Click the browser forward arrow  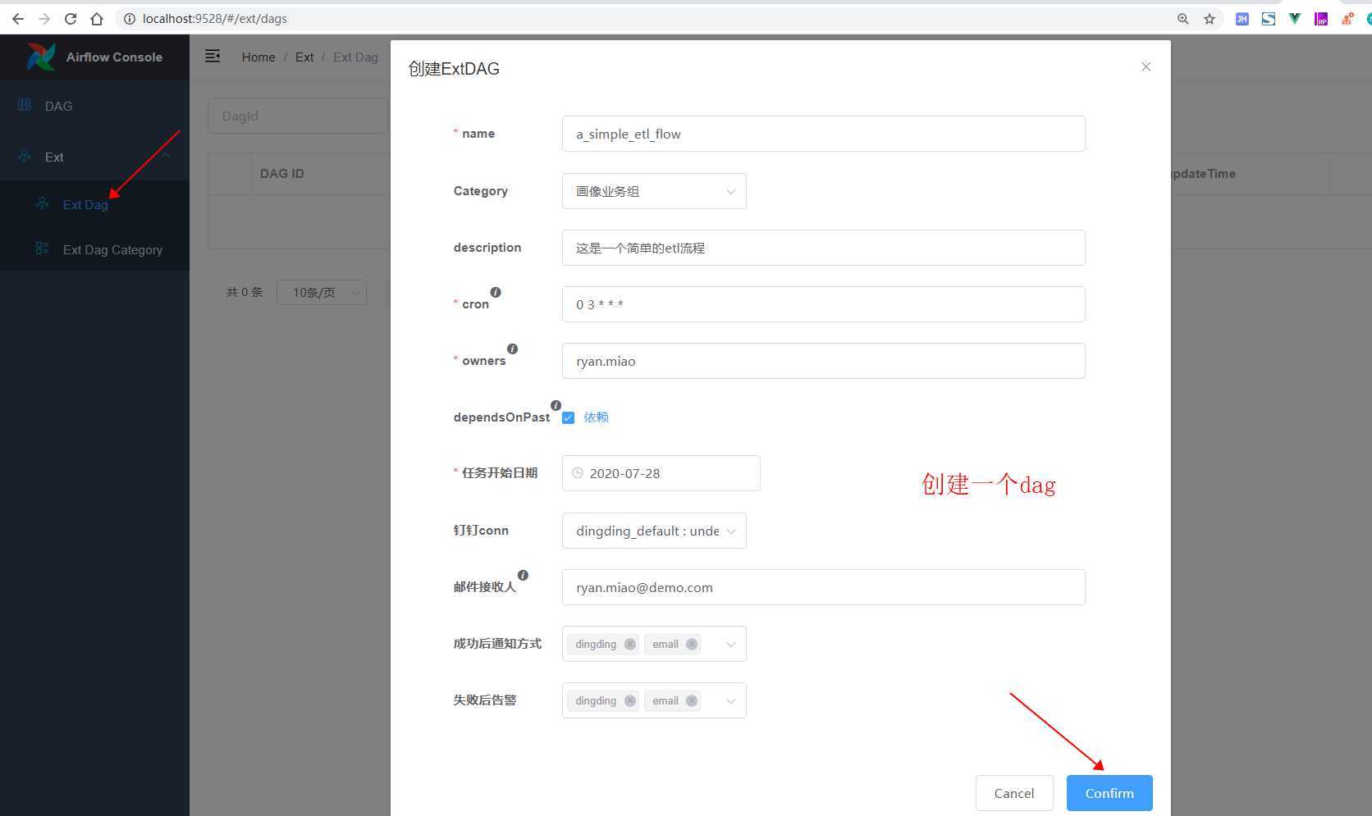(x=44, y=19)
